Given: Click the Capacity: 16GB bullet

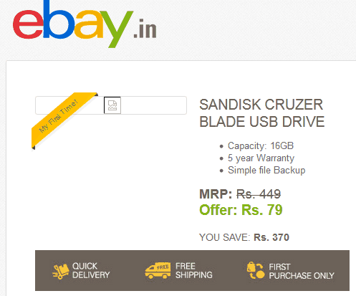Looking at the screenshot, I should (x=261, y=145).
